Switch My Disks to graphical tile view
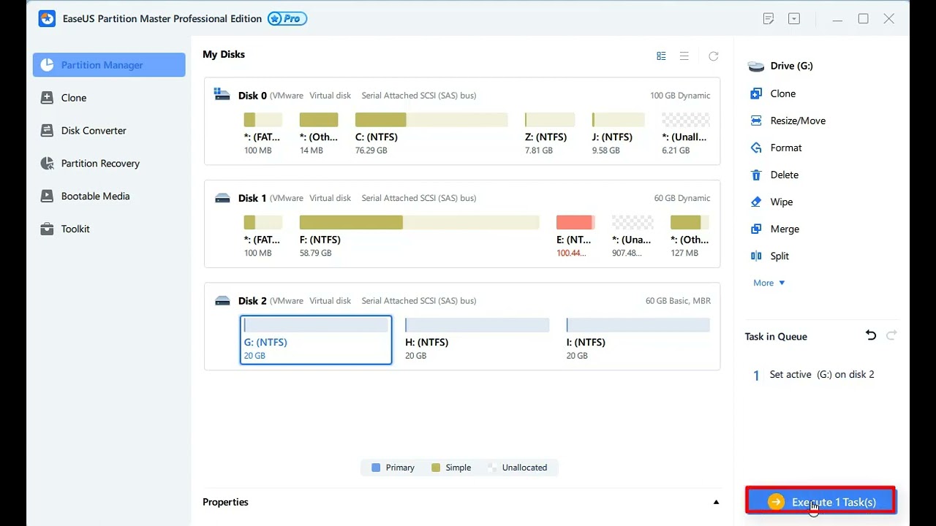Screen dimensions: 936x526 click(661, 56)
